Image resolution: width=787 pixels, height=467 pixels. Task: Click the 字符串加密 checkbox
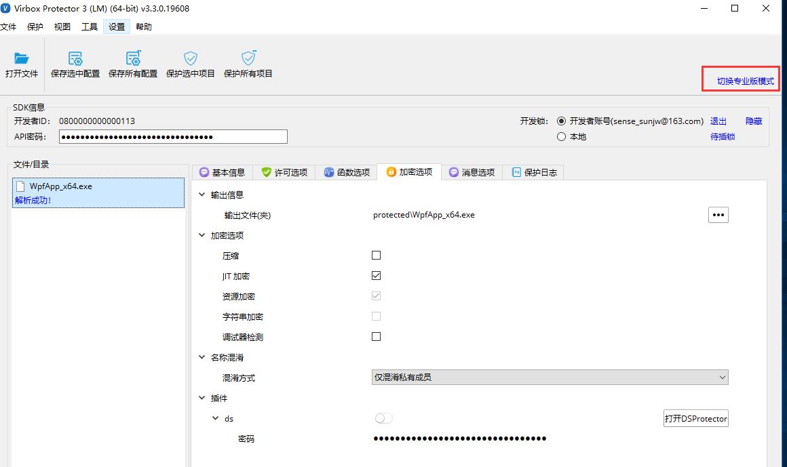pos(376,316)
